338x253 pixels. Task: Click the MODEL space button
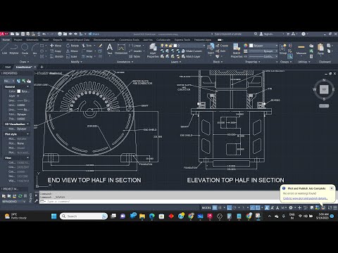pyautogui.click(x=206, y=207)
